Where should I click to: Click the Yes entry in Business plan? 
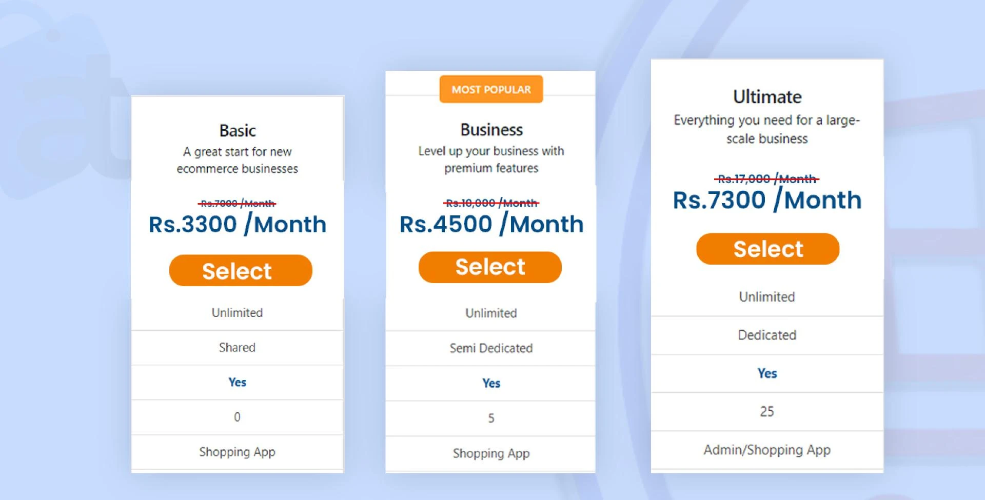tap(491, 383)
